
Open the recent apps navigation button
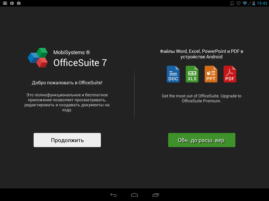click(x=156, y=195)
